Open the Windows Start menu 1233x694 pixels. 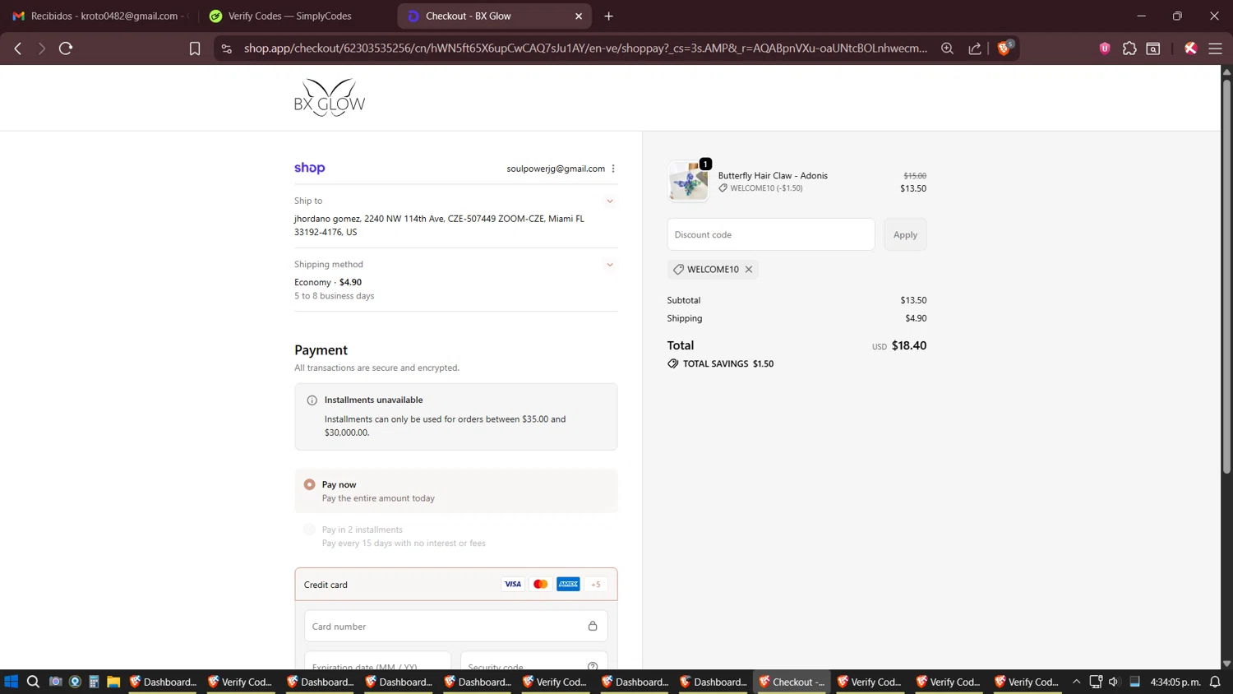point(12,682)
